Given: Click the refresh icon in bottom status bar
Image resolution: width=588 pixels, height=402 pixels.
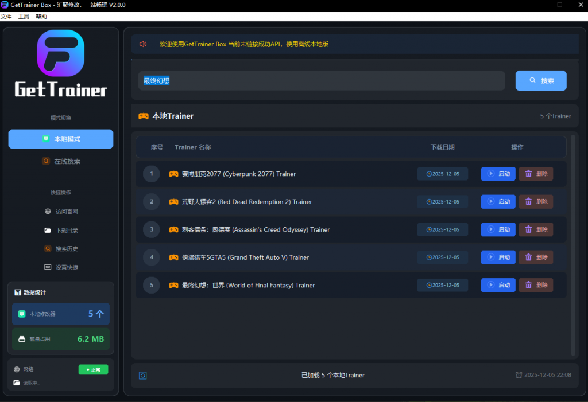Looking at the screenshot, I should (x=143, y=375).
